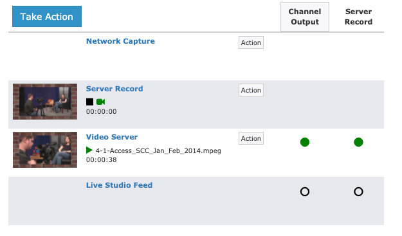Click the green play triangle for Video Server
402x236 pixels.
[89, 150]
